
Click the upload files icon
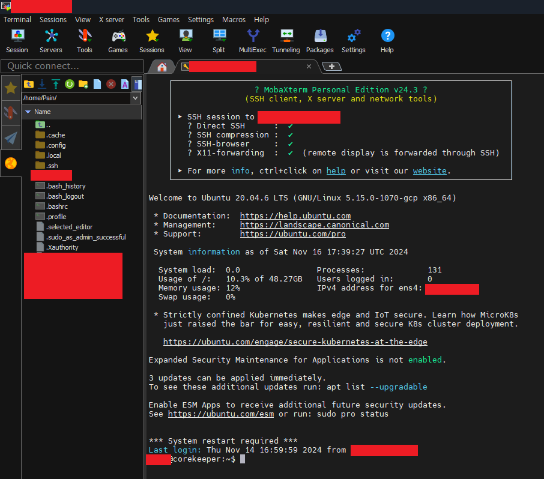(x=55, y=84)
